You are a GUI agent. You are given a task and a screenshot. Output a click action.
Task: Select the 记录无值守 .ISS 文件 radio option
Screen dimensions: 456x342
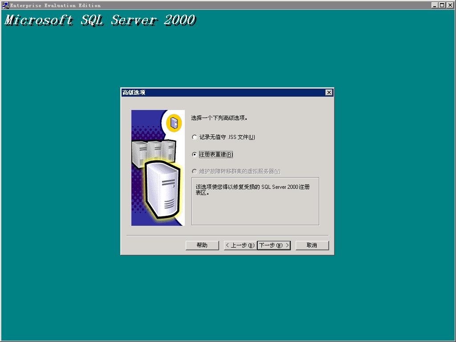(x=224, y=137)
